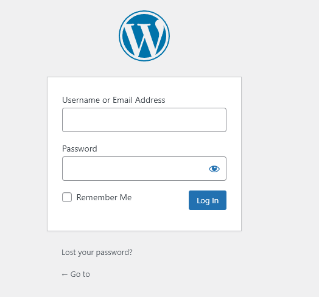The width and height of the screenshot is (319, 297).
Task: Click the left arrow before Go to
Action: [x=65, y=274]
